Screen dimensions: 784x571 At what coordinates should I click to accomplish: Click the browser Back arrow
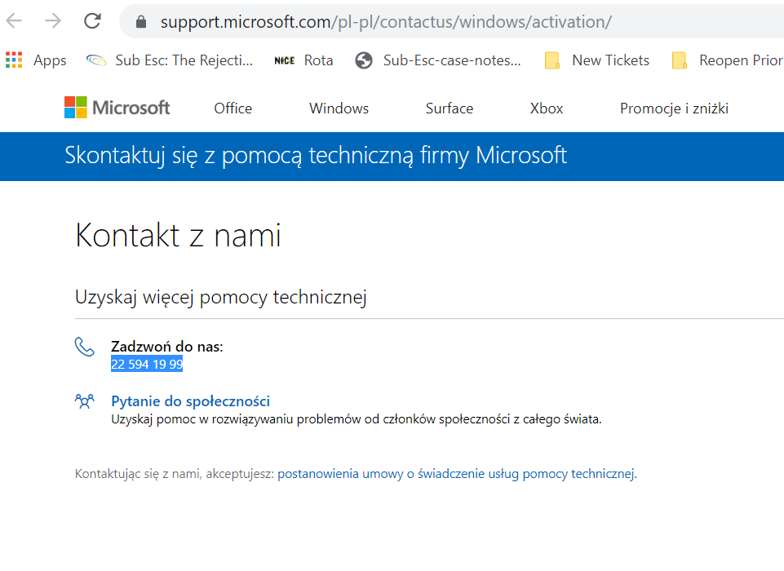click(14, 21)
